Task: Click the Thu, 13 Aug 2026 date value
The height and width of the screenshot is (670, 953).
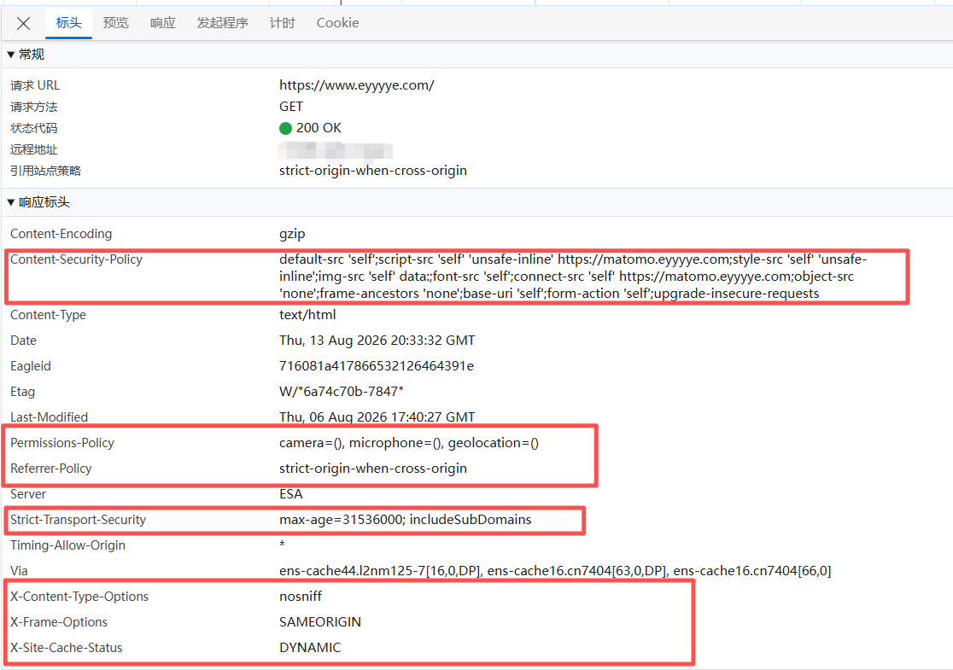Action: tap(377, 341)
